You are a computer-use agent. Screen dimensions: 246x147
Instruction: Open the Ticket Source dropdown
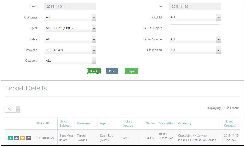point(195,39)
